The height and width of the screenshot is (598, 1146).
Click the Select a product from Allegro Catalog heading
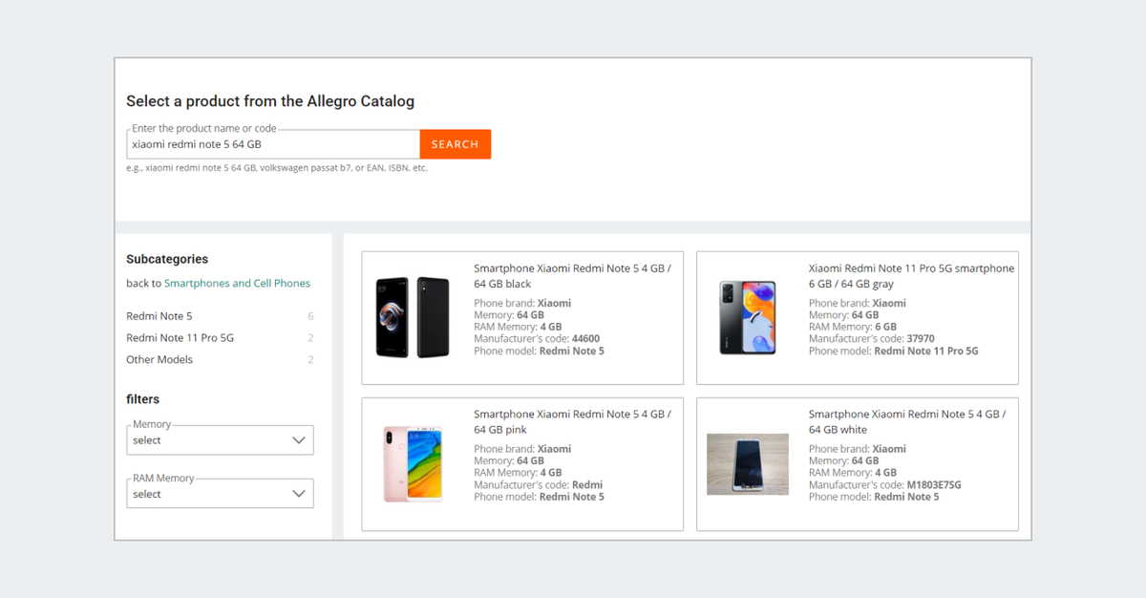pyautogui.click(x=270, y=101)
